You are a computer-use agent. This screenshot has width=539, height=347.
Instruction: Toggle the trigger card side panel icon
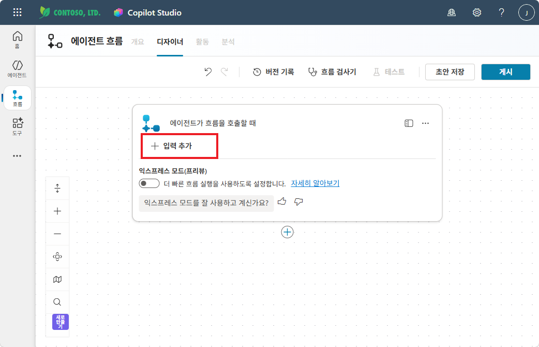(409, 123)
